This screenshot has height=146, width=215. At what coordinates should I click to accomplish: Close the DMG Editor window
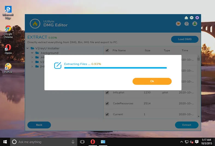(x=197, y=18)
